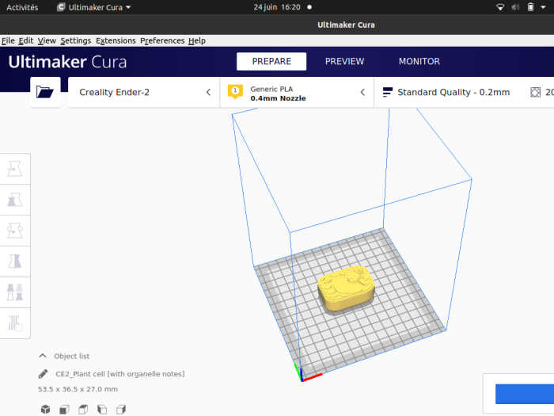Click the 3D view camera icon

45,409
